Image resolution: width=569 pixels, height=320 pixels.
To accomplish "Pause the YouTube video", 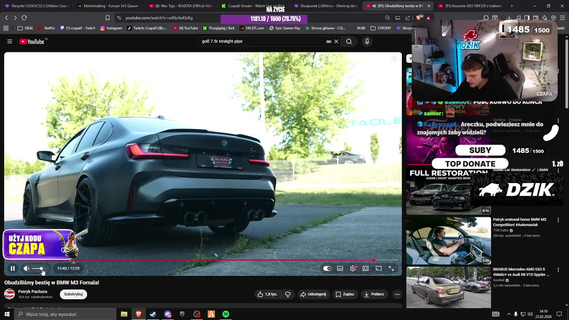I will click(13, 268).
